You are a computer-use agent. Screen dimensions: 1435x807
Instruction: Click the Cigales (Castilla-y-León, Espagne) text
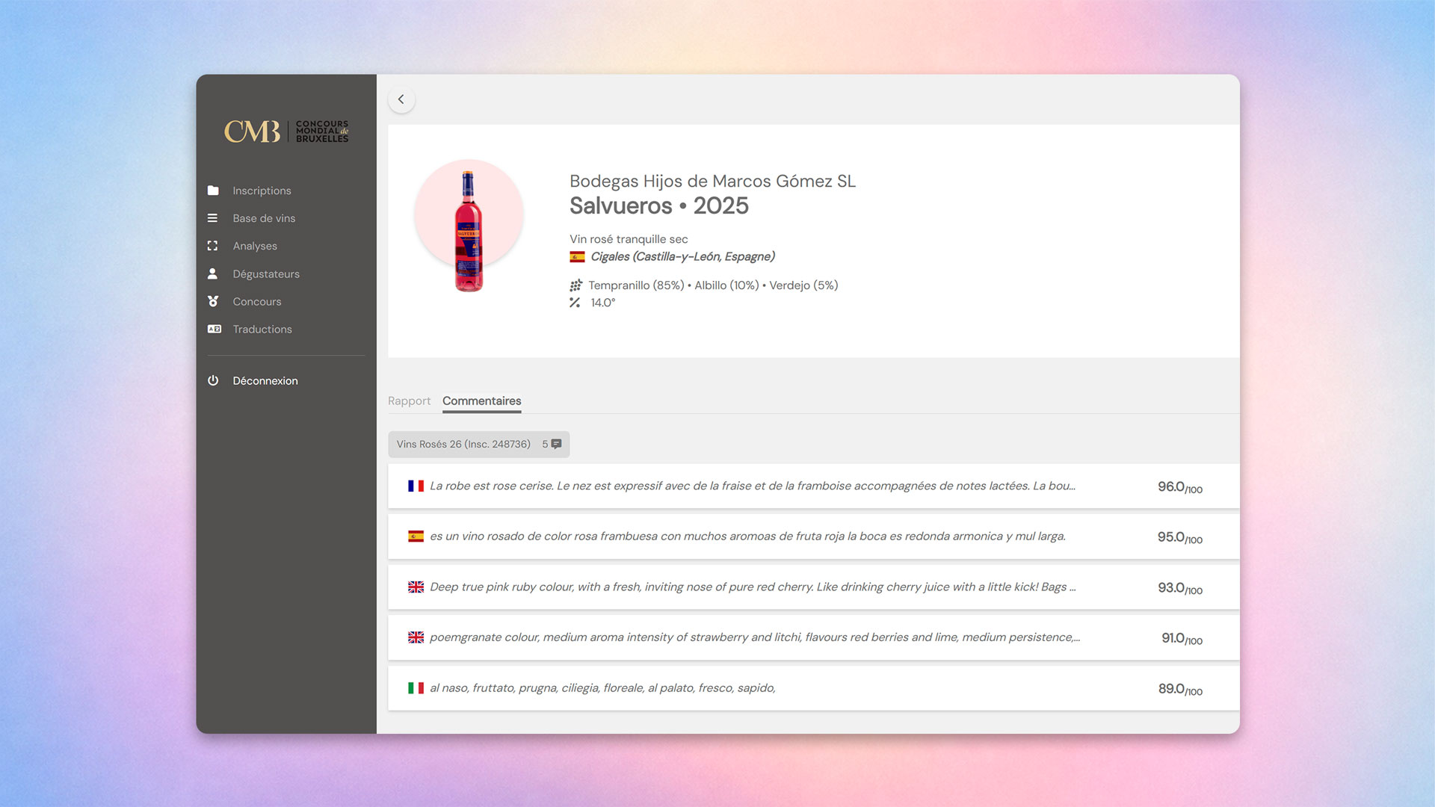[x=682, y=257]
